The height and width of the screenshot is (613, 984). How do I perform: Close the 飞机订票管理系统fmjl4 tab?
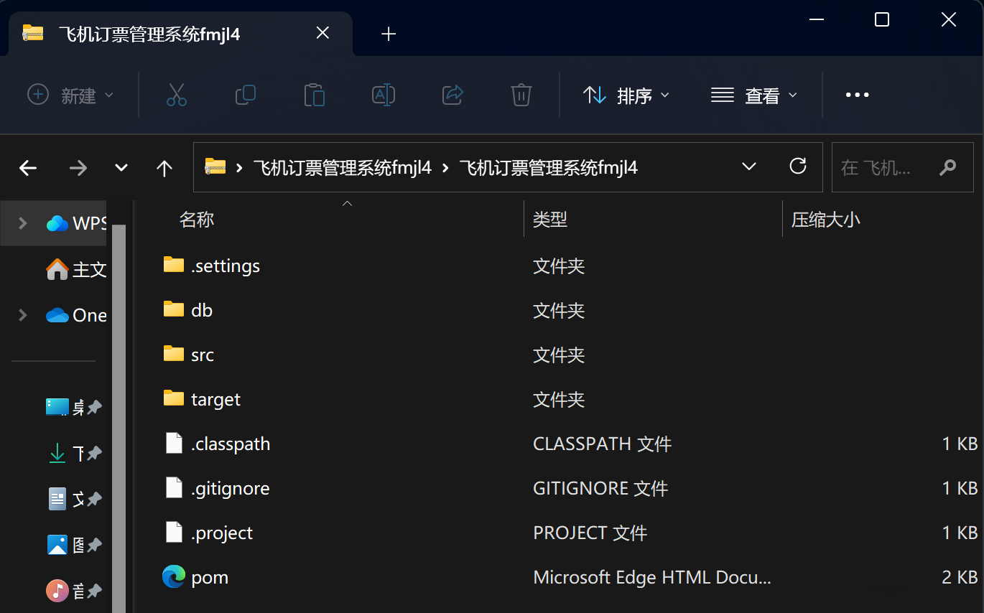323,33
